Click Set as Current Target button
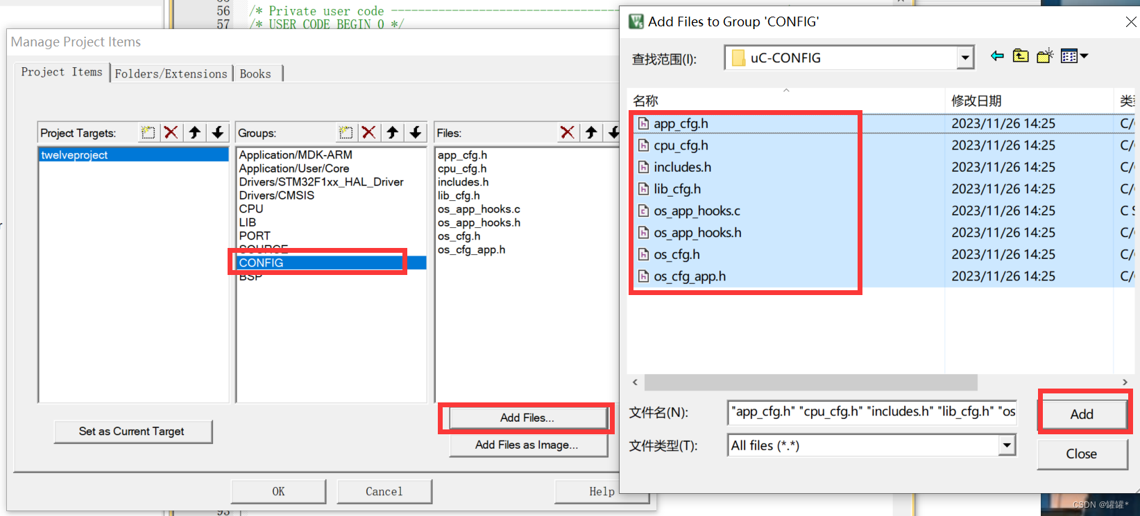 click(132, 431)
